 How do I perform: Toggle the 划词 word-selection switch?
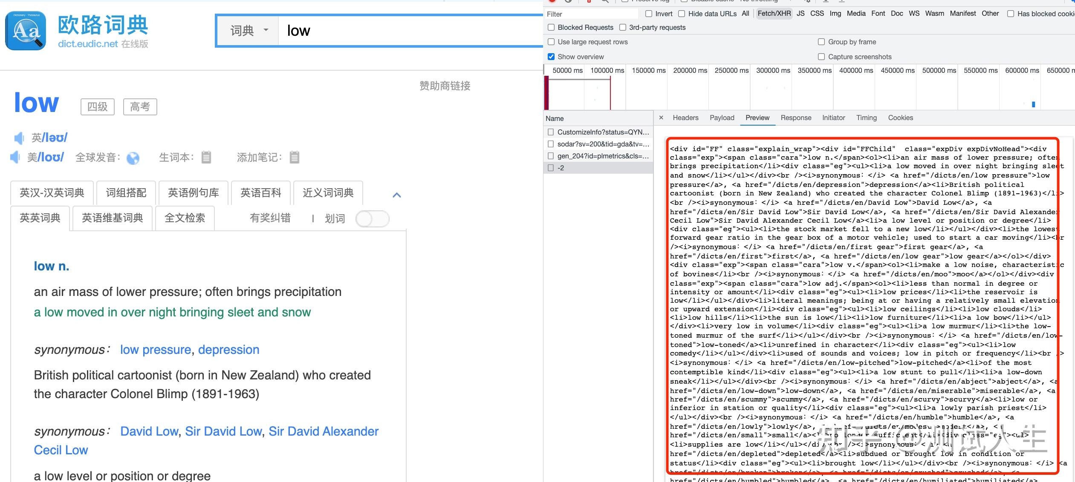click(x=373, y=219)
